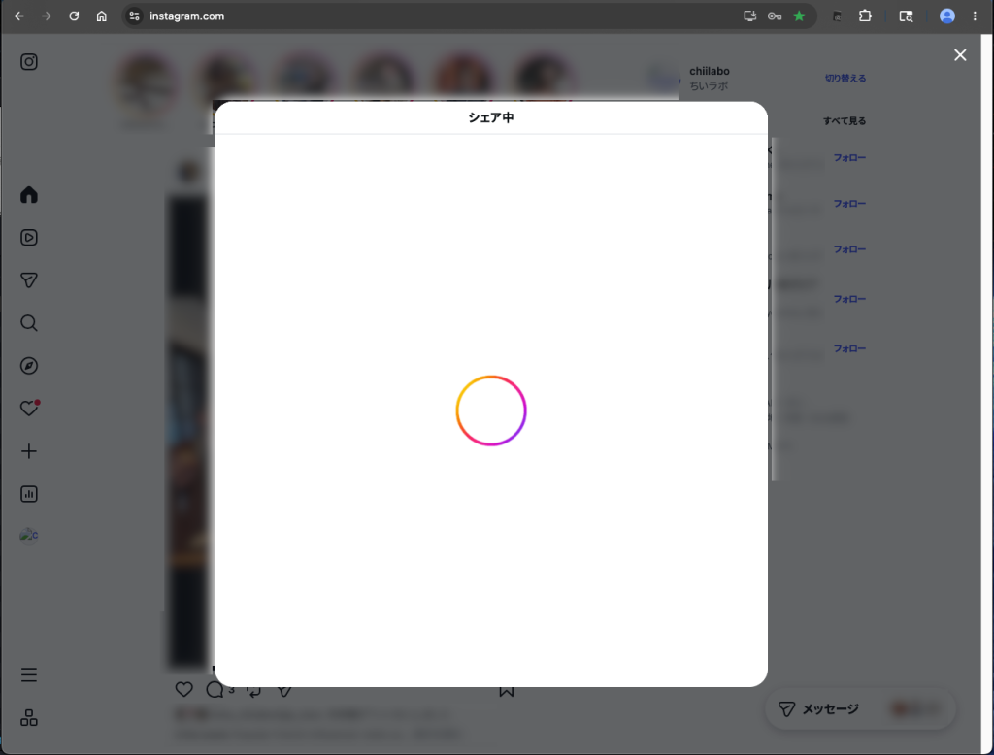Click the すべて見る link

(x=845, y=120)
